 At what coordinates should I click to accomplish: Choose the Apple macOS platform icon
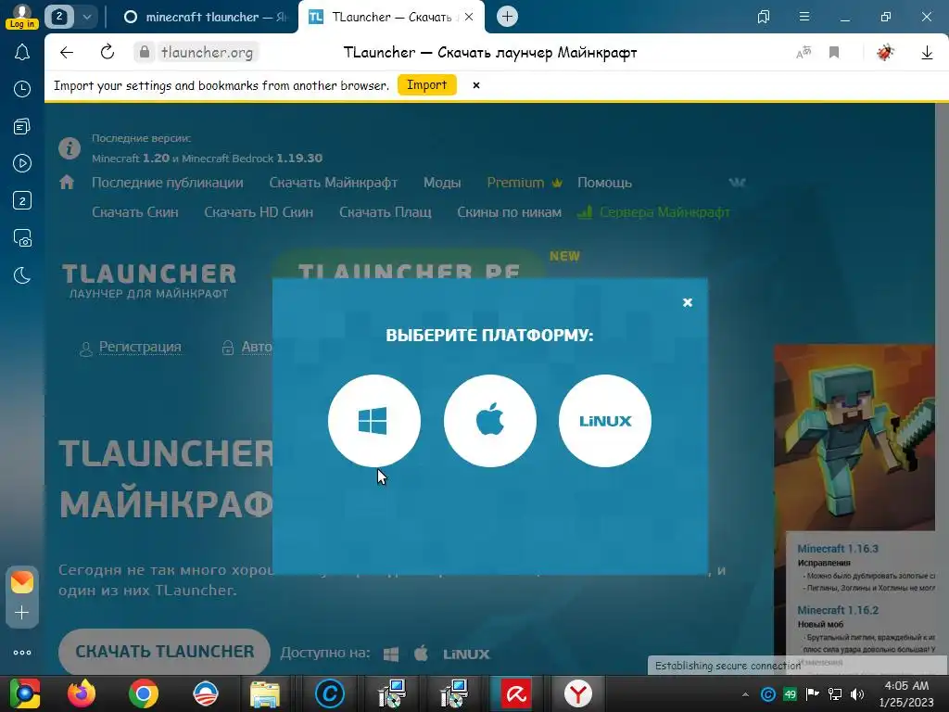(489, 421)
